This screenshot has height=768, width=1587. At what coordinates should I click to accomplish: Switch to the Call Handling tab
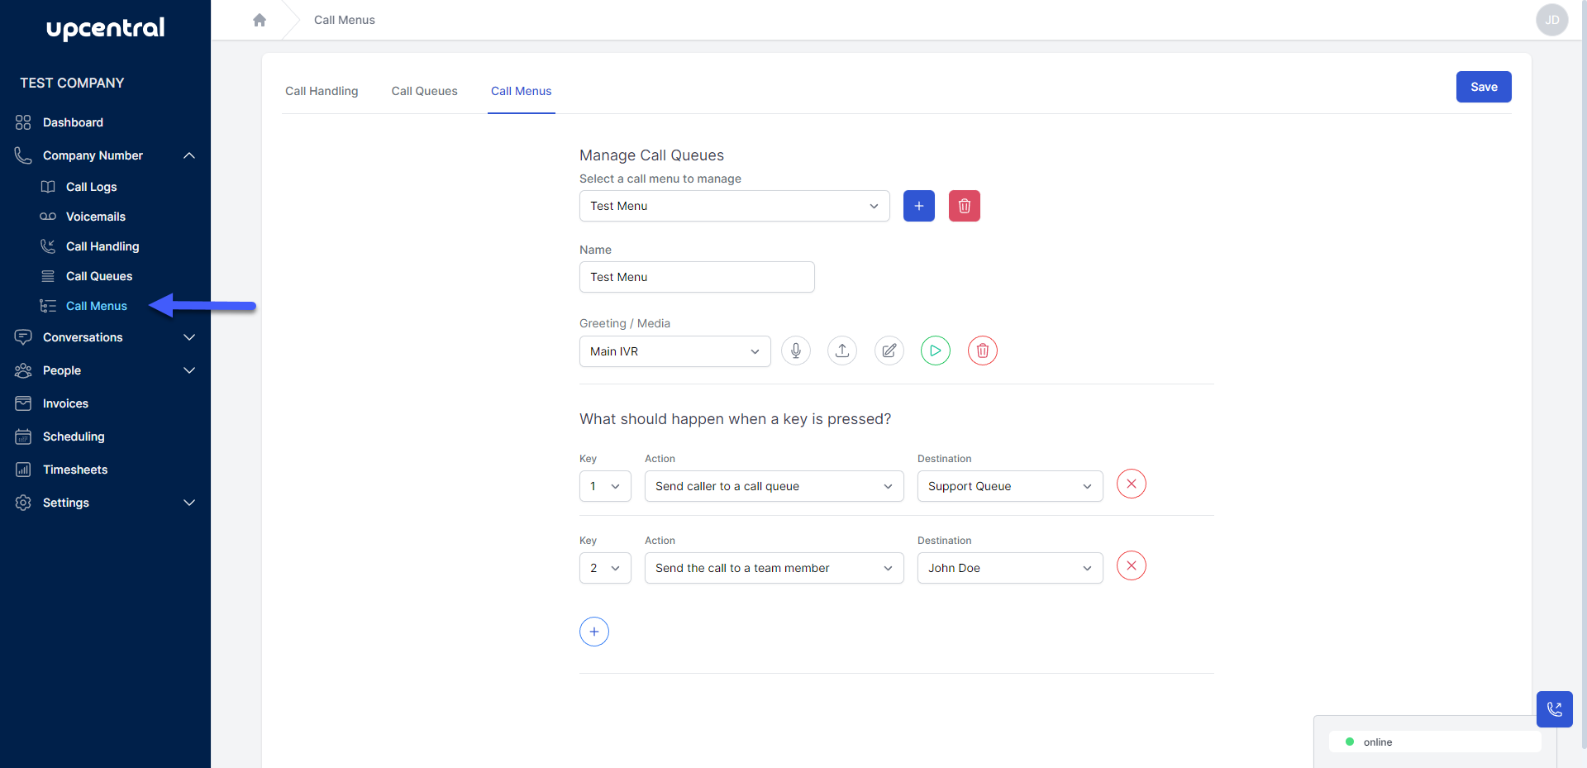pos(322,91)
